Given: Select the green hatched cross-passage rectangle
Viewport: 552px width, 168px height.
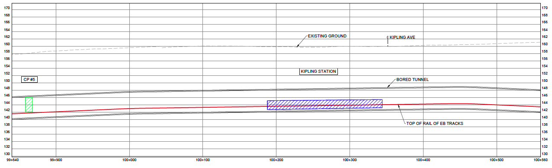Looking at the screenshot, I should (29, 105).
